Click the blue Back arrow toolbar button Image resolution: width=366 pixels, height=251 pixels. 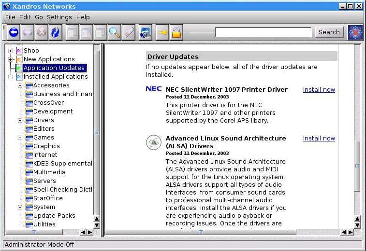pyautogui.click(x=14, y=32)
